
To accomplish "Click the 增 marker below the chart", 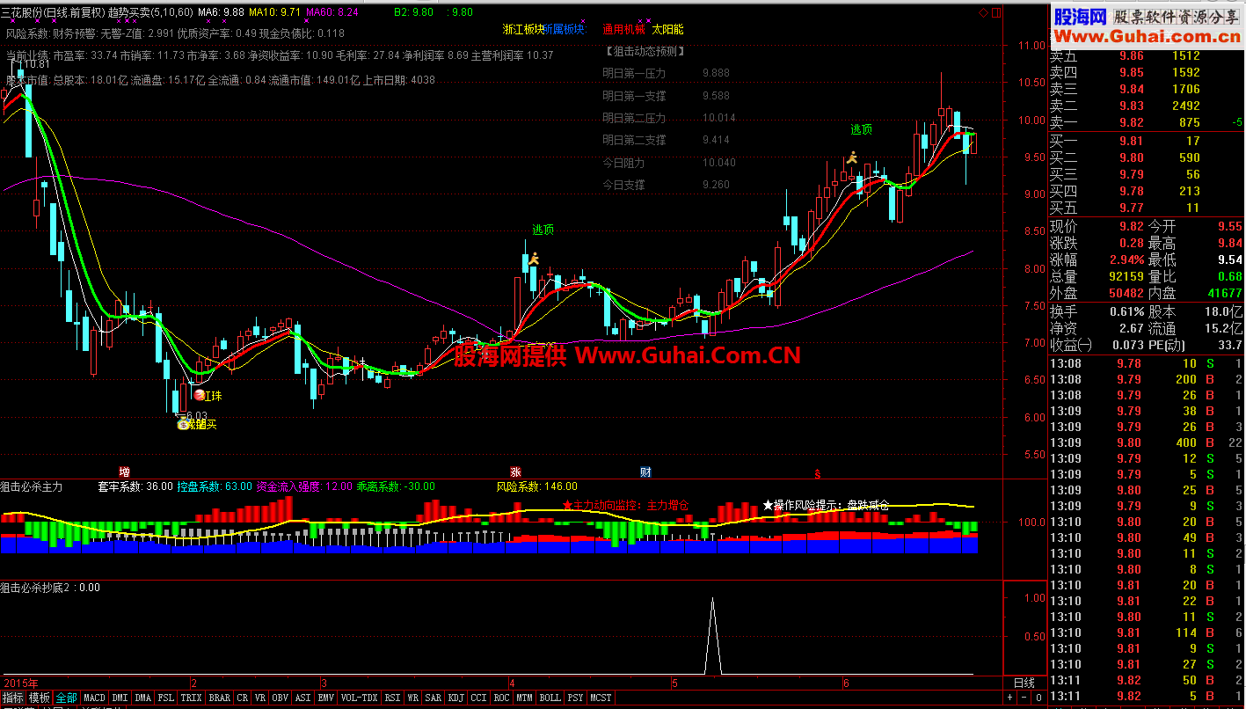I will tap(124, 471).
